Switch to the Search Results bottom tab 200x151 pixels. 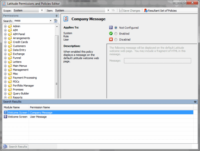click(x=15, y=146)
